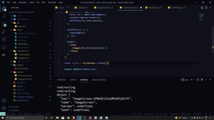
Task: Open Run and Debug view
Action: (4, 32)
